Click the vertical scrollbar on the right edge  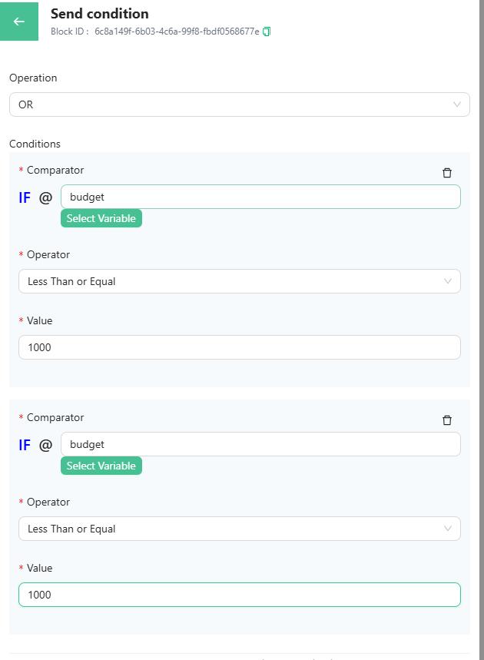[x=481, y=231]
